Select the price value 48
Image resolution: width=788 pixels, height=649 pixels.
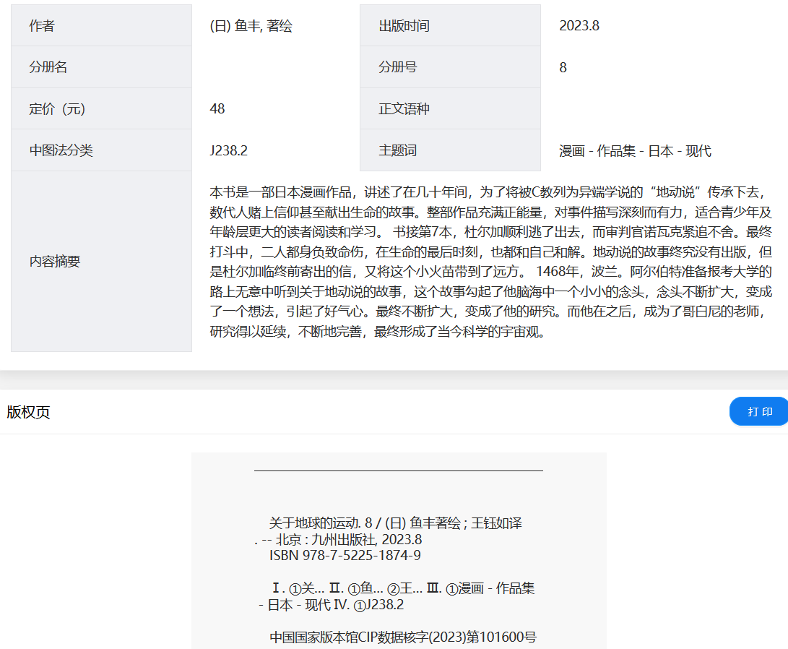(x=217, y=108)
